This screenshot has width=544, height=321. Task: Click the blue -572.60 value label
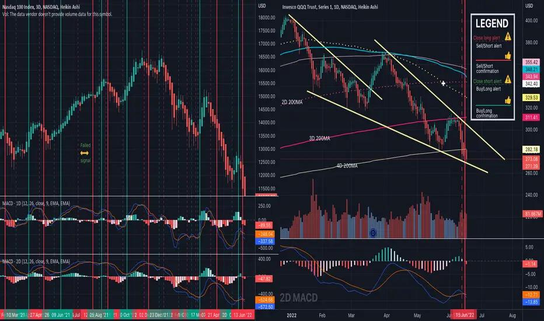pyautogui.click(x=266, y=307)
